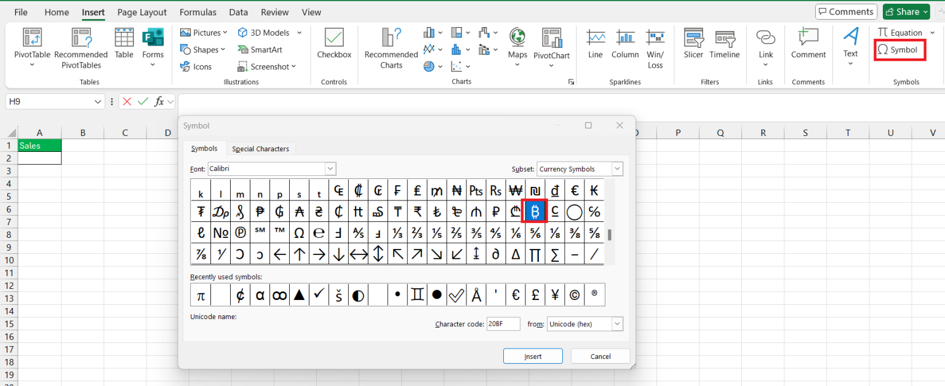The image size is (945, 386).
Task: Cancel the Symbol dialog
Action: (x=600, y=356)
